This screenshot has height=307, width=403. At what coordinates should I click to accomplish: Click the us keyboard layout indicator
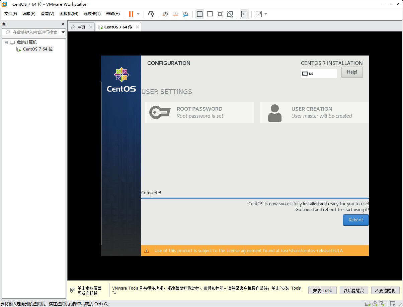pos(319,74)
